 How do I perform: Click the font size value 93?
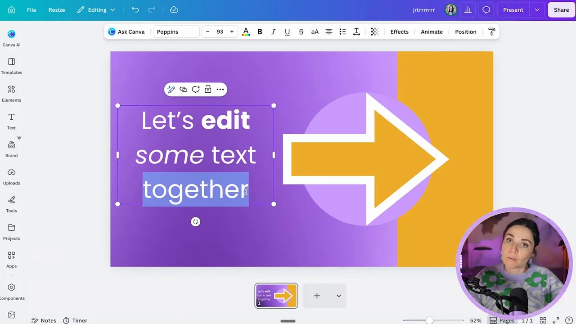220,31
